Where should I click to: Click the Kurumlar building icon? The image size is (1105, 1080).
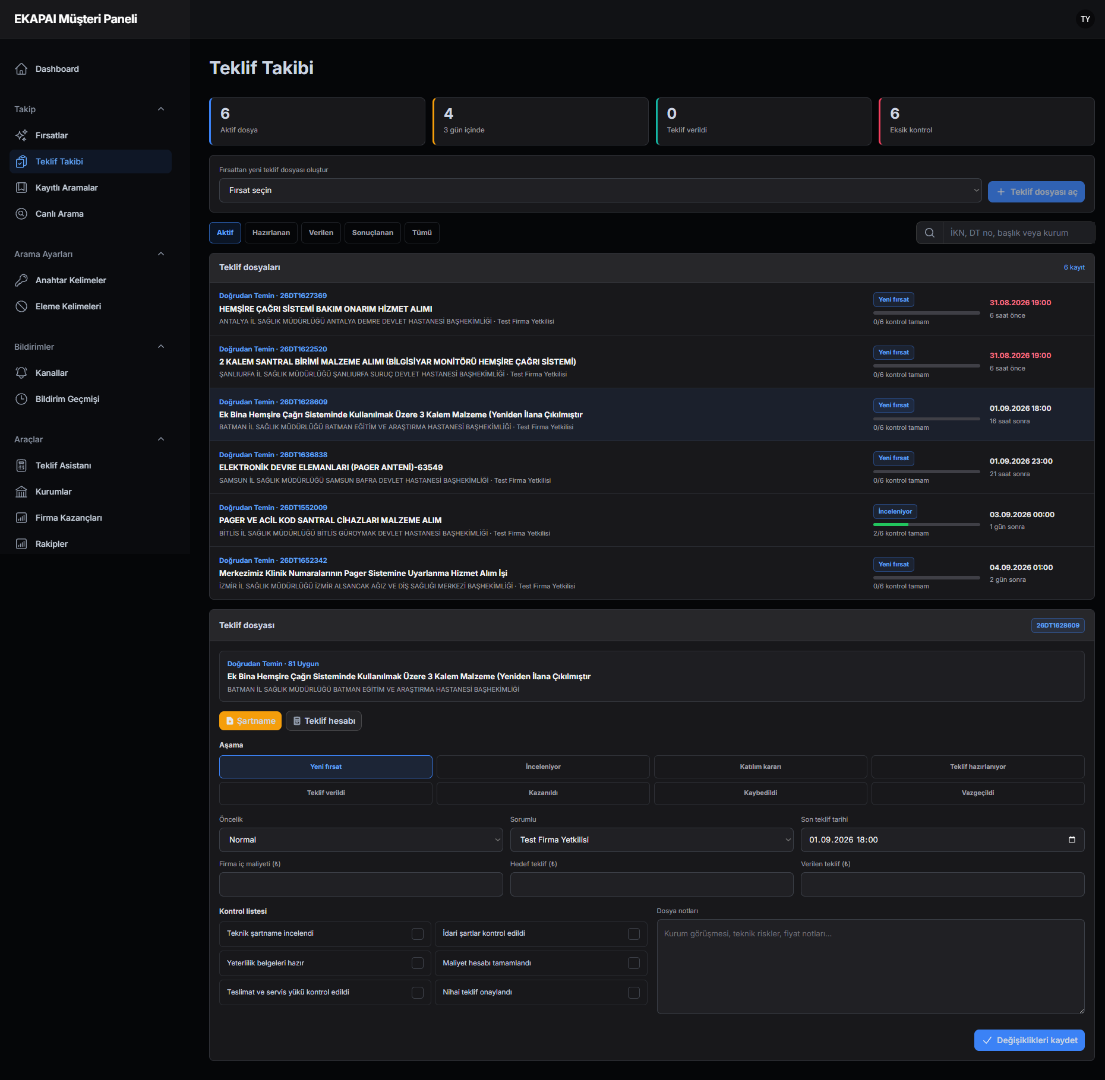pos(21,492)
